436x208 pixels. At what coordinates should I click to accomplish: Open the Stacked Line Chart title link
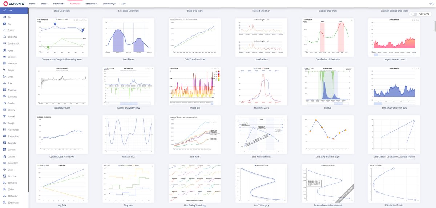click(x=261, y=11)
